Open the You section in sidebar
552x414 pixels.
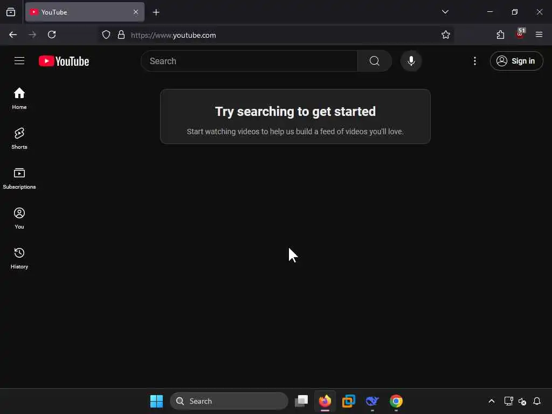coord(19,218)
